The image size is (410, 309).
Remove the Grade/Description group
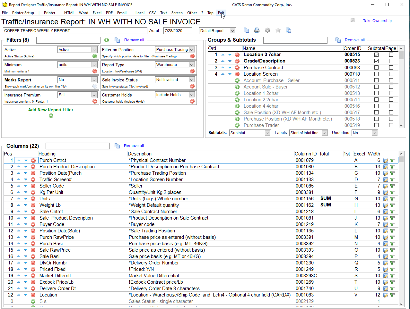237,61
